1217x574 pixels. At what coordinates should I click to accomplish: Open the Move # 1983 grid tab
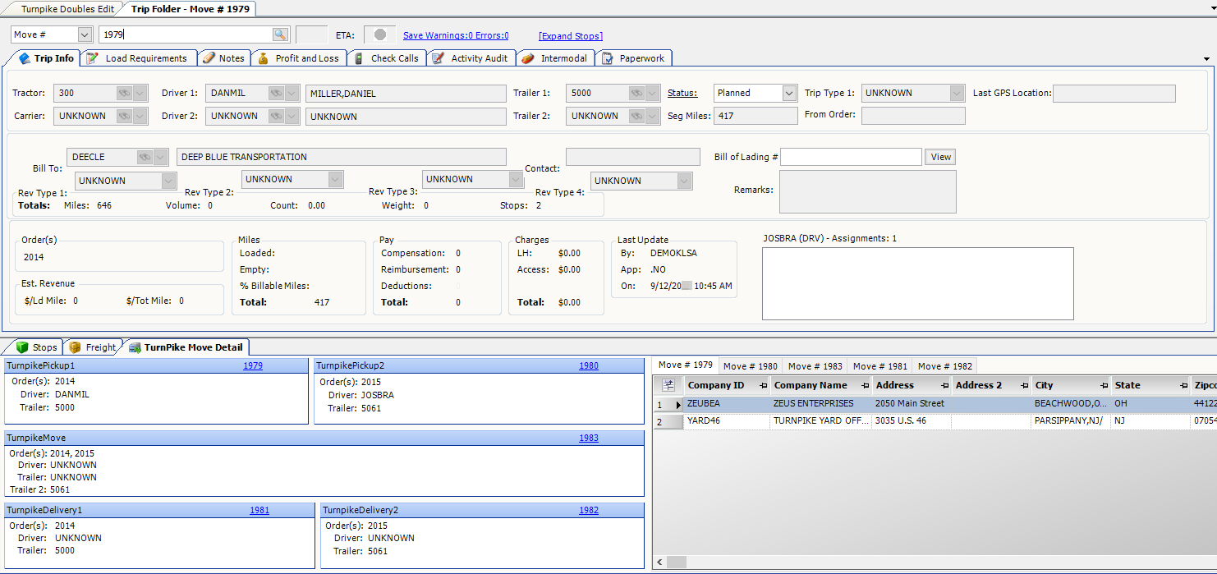tap(815, 366)
